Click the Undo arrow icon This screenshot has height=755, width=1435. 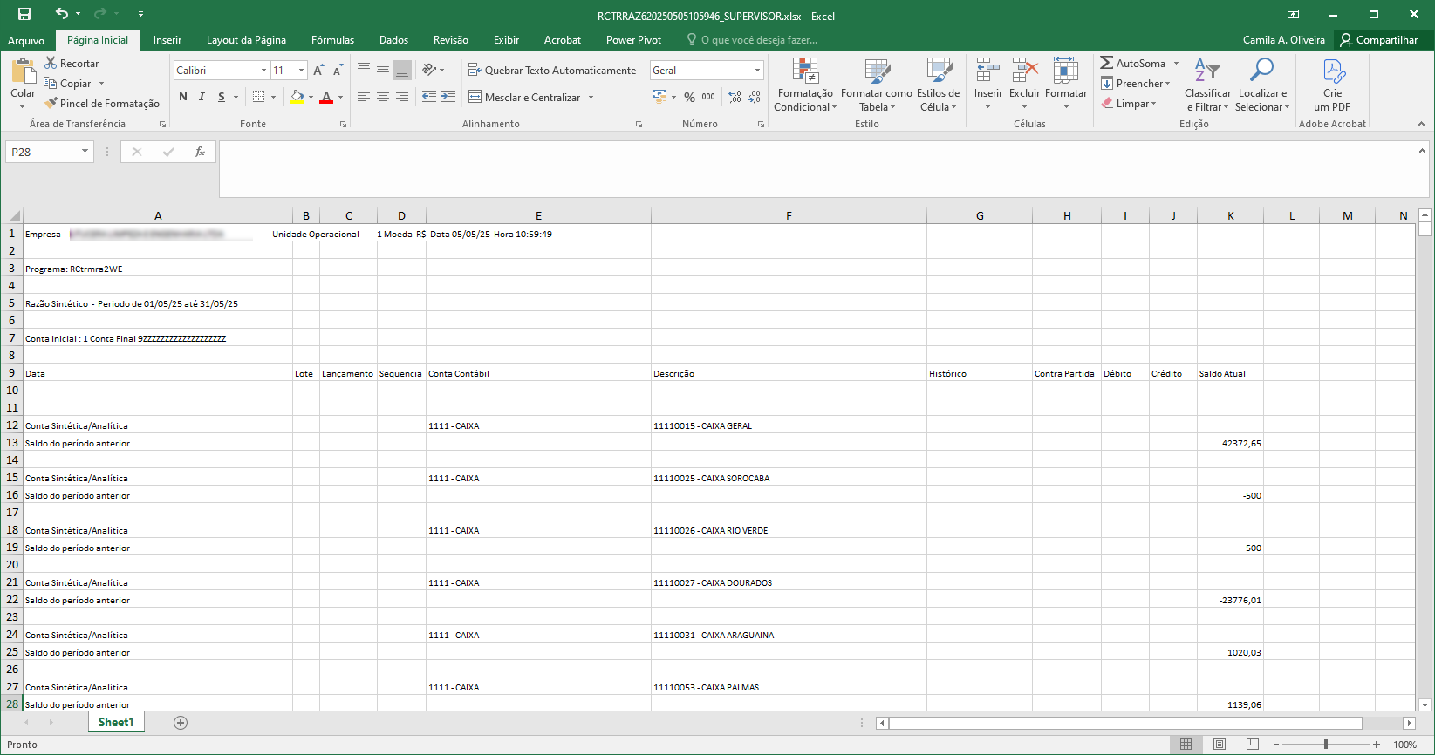61,14
